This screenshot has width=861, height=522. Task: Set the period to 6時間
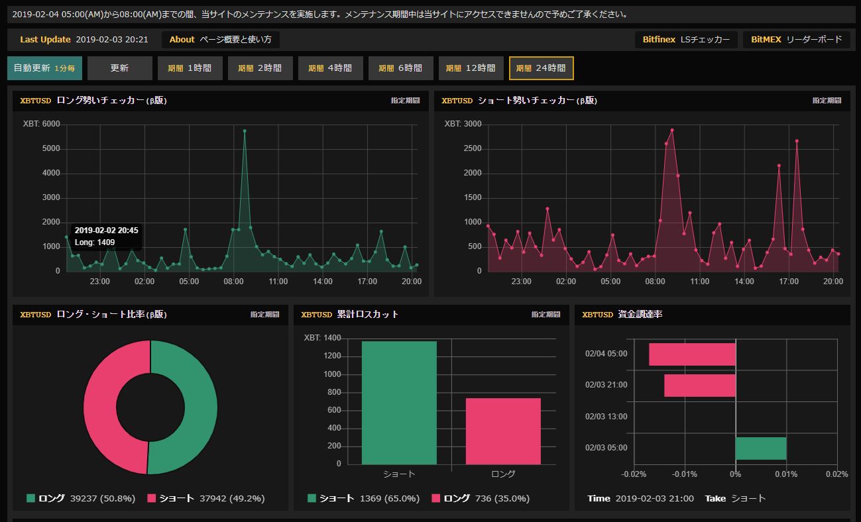click(400, 68)
